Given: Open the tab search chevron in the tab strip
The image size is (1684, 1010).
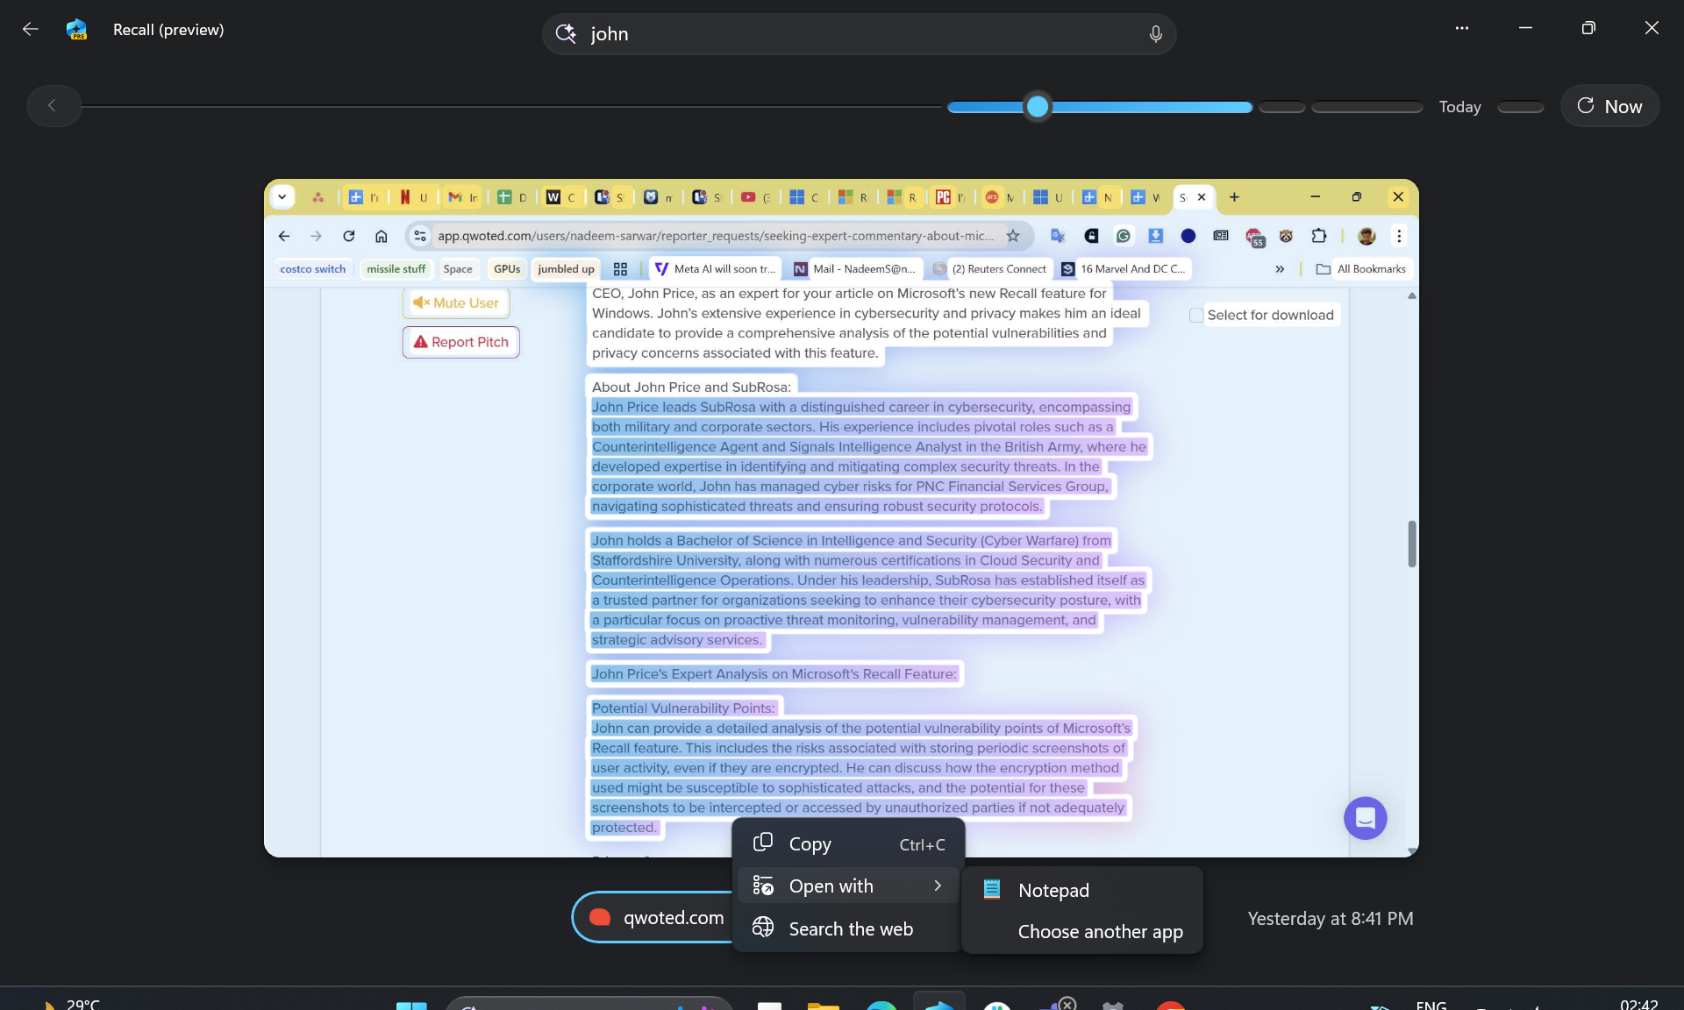Looking at the screenshot, I should (282, 196).
